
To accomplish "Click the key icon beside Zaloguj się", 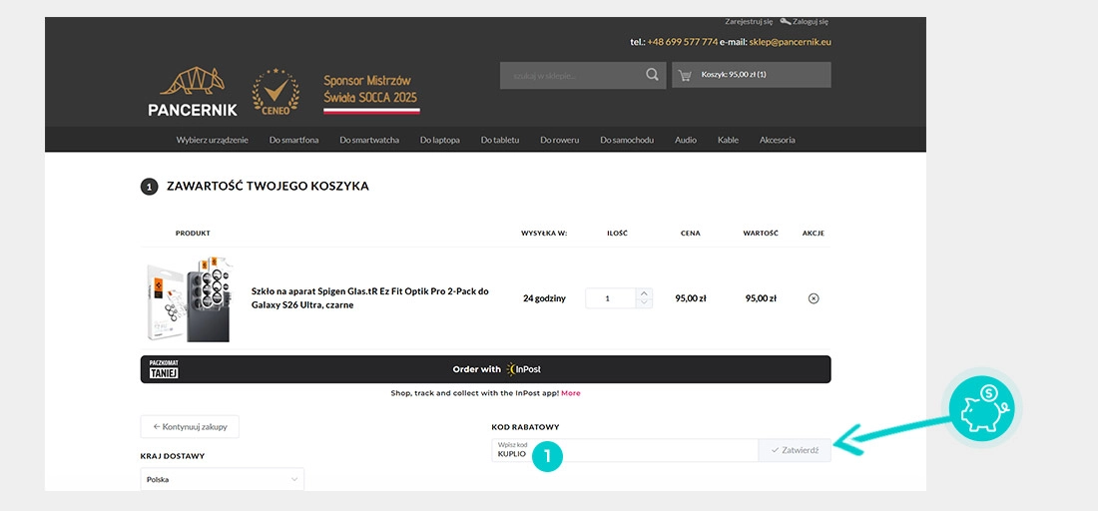I will pyautogui.click(x=786, y=21).
